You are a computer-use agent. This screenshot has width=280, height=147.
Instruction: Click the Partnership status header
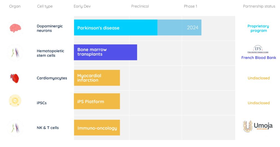tap(259, 6)
